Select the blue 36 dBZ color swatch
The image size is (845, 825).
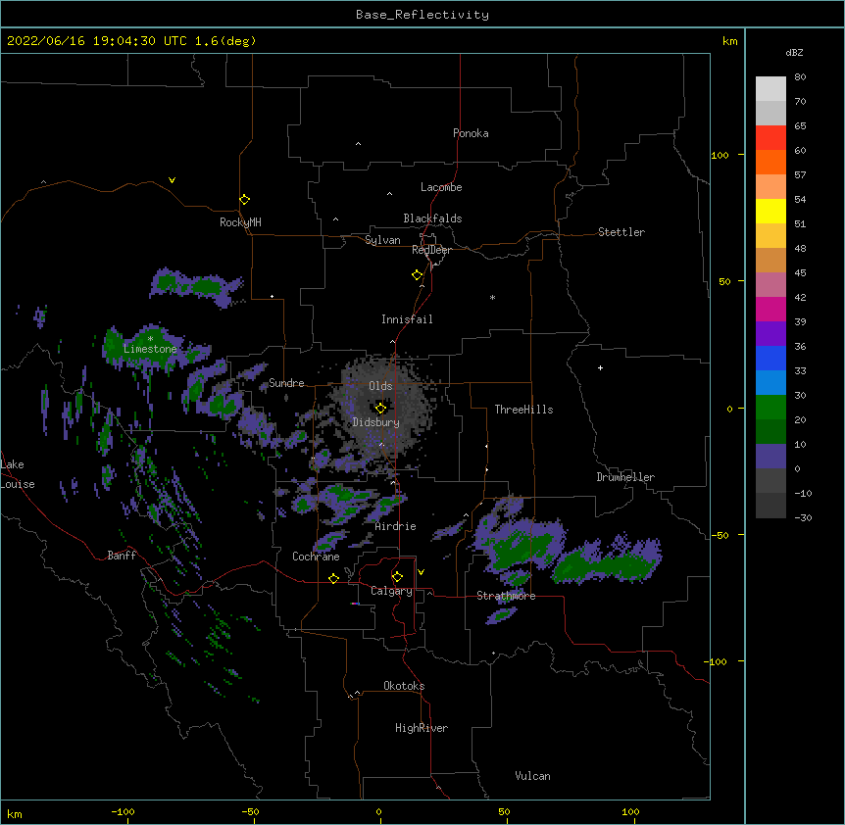[x=770, y=358]
